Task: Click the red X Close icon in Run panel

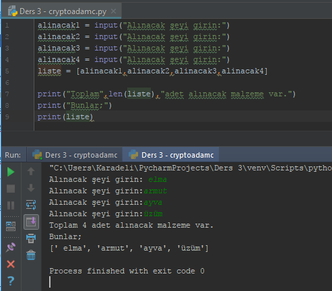Action: (11, 264)
